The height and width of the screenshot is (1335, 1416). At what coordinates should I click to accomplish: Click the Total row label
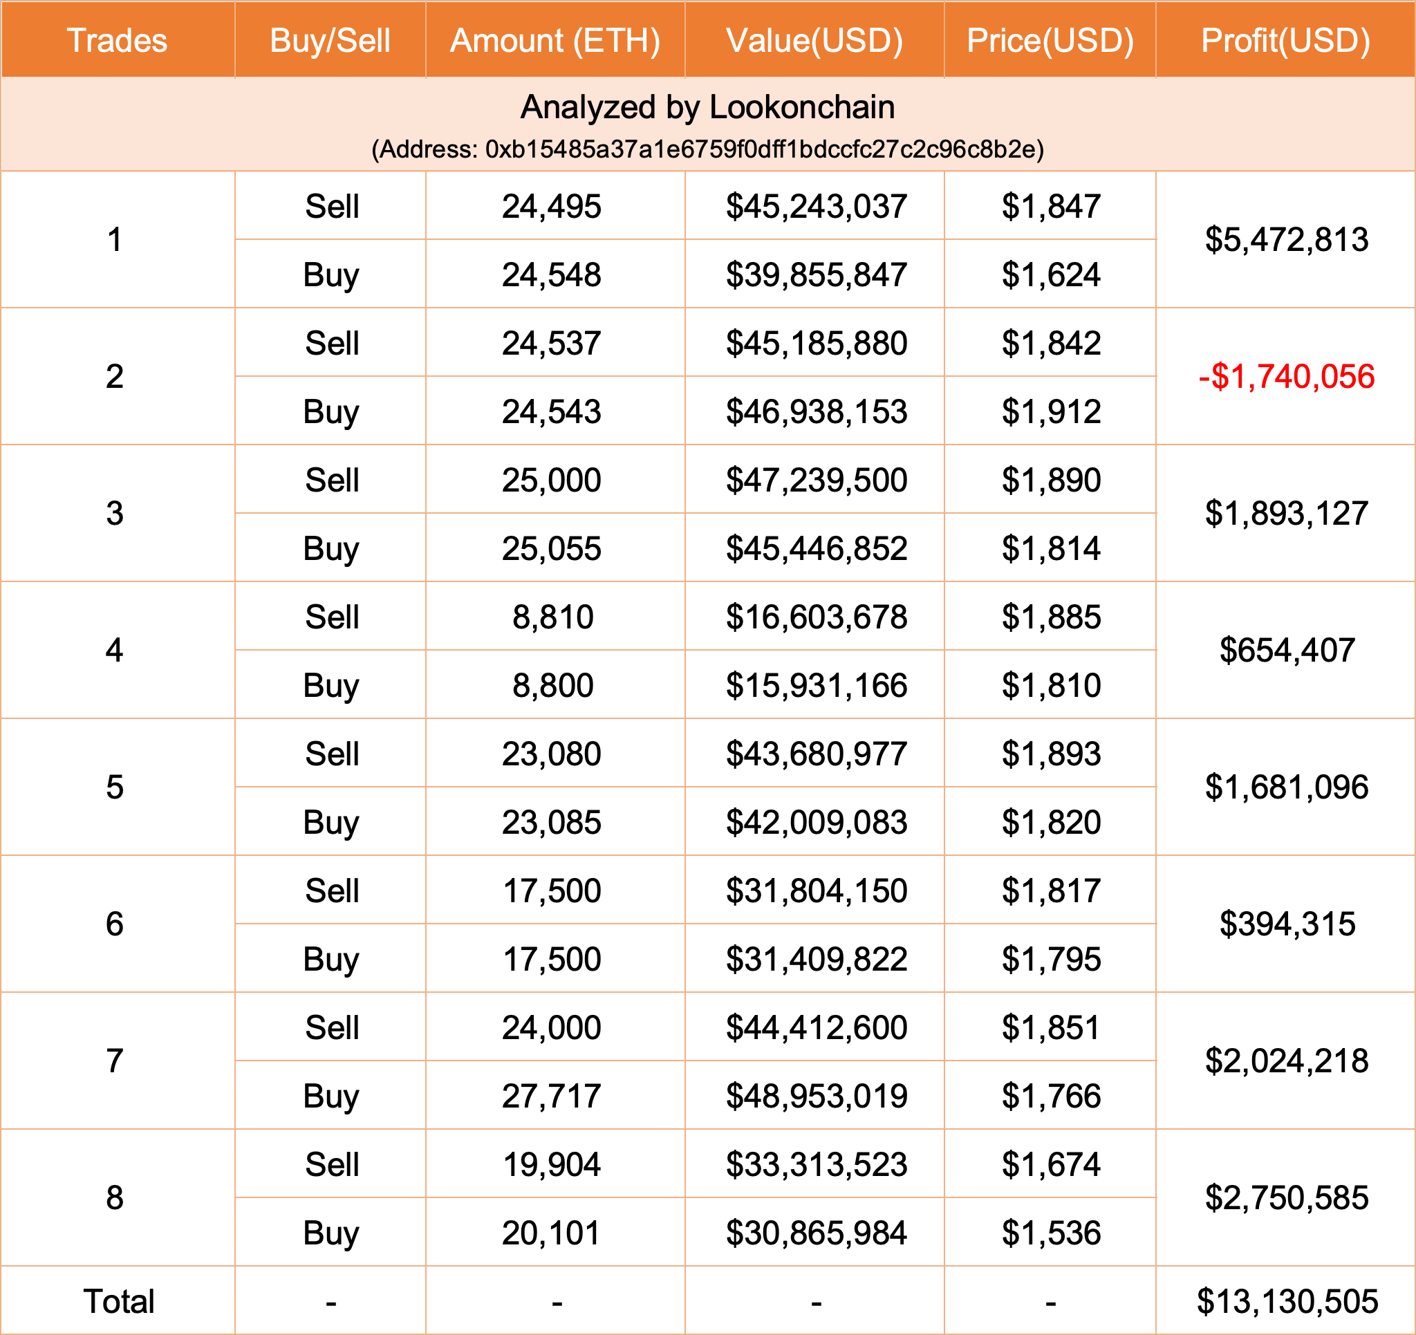pyautogui.click(x=118, y=1301)
